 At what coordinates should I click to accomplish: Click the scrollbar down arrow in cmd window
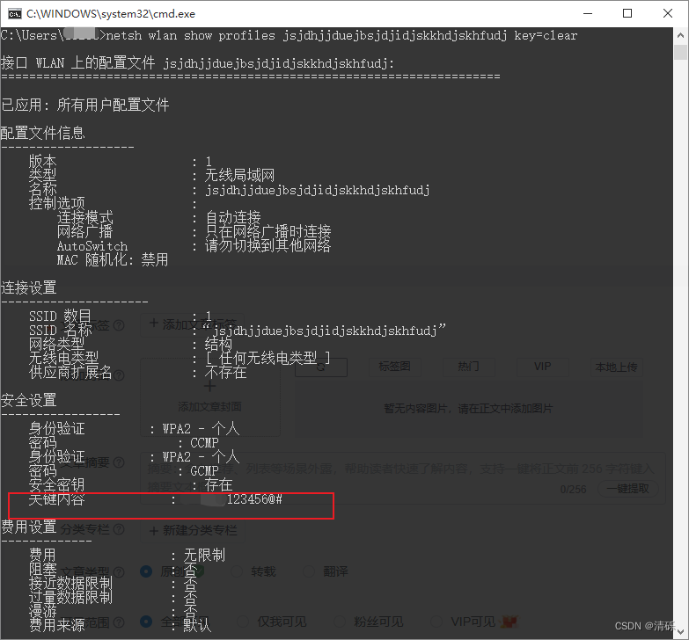(680, 632)
